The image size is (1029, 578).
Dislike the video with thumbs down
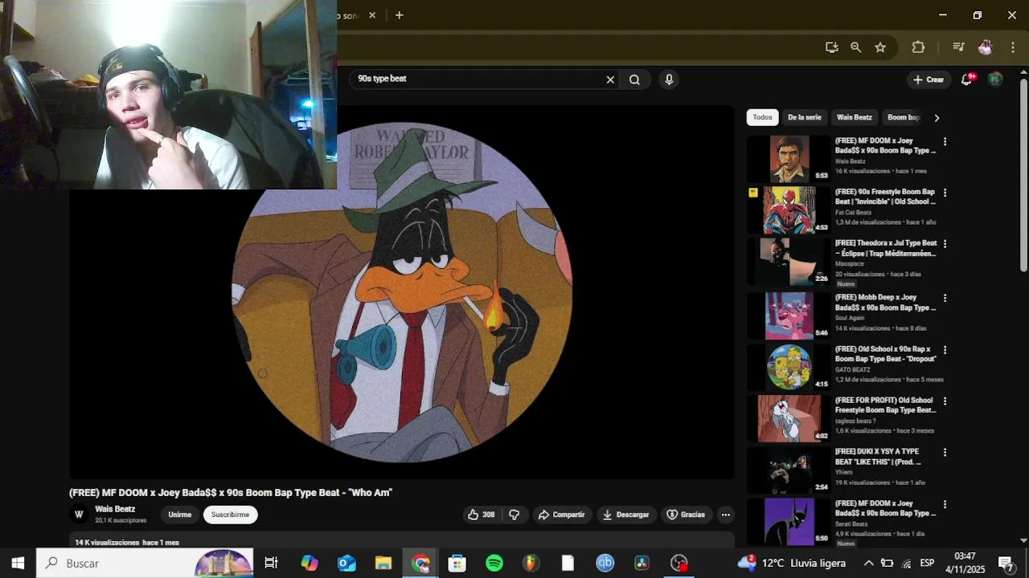click(514, 515)
